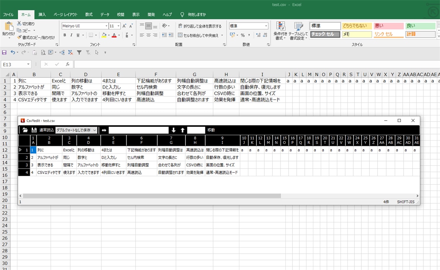Open the 標準 number format dropdown
Screen dimensions: 440x270
tap(266, 26)
